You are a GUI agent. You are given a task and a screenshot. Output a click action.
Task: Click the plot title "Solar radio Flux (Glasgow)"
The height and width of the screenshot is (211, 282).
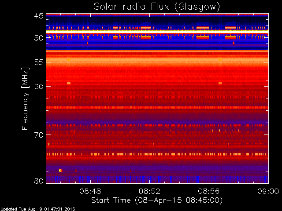pos(157,7)
